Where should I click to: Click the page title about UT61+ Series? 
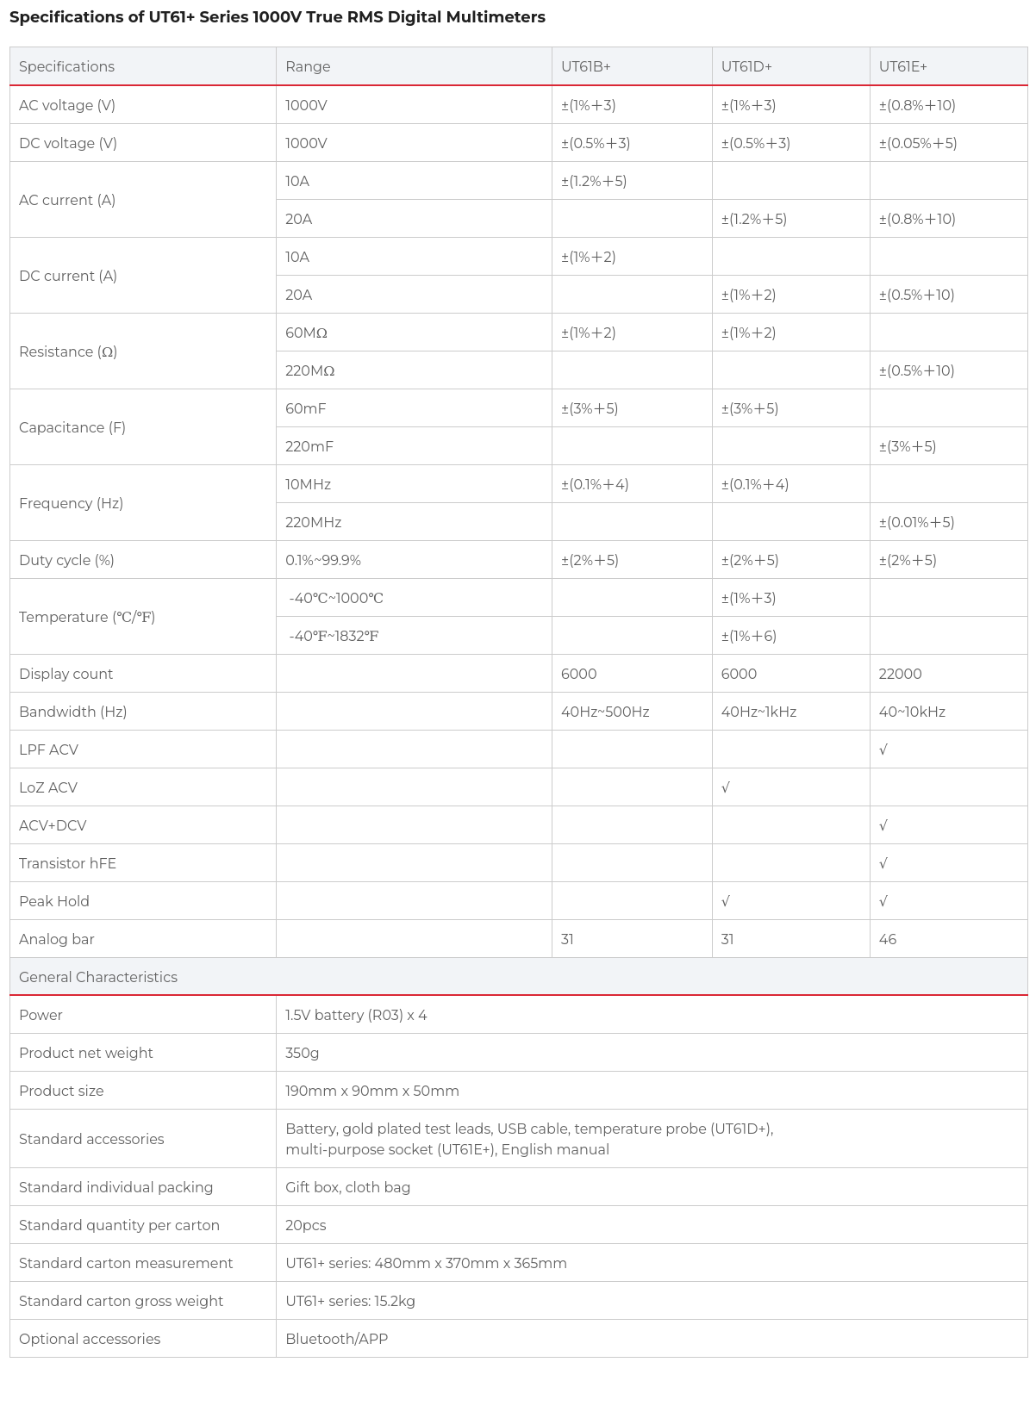point(278,17)
